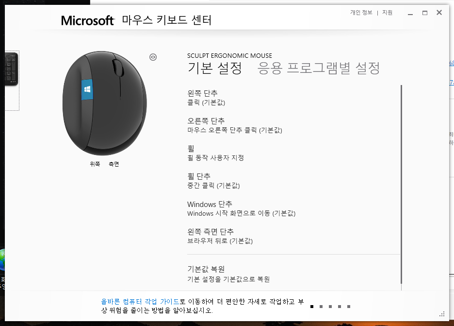Open the 응용 프로그램별 설정 tab
This screenshot has width=454, height=326.
pyautogui.click(x=319, y=69)
